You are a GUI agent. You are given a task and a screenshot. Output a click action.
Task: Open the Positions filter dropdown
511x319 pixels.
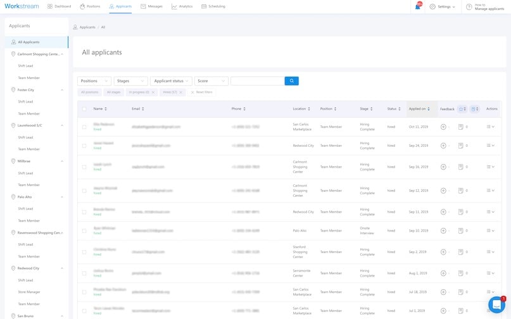coord(94,81)
